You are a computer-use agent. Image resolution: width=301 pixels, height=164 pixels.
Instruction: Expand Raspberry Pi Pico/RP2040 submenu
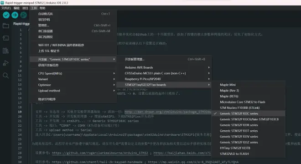[164, 79]
